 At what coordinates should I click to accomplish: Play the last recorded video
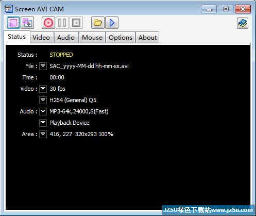[112, 23]
